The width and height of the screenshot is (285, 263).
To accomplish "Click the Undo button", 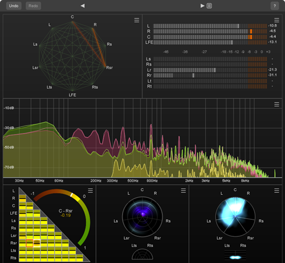I will tap(14, 6).
